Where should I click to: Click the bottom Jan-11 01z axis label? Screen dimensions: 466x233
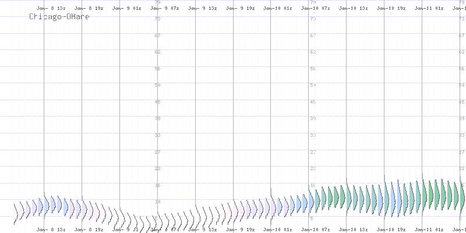coord(429,230)
